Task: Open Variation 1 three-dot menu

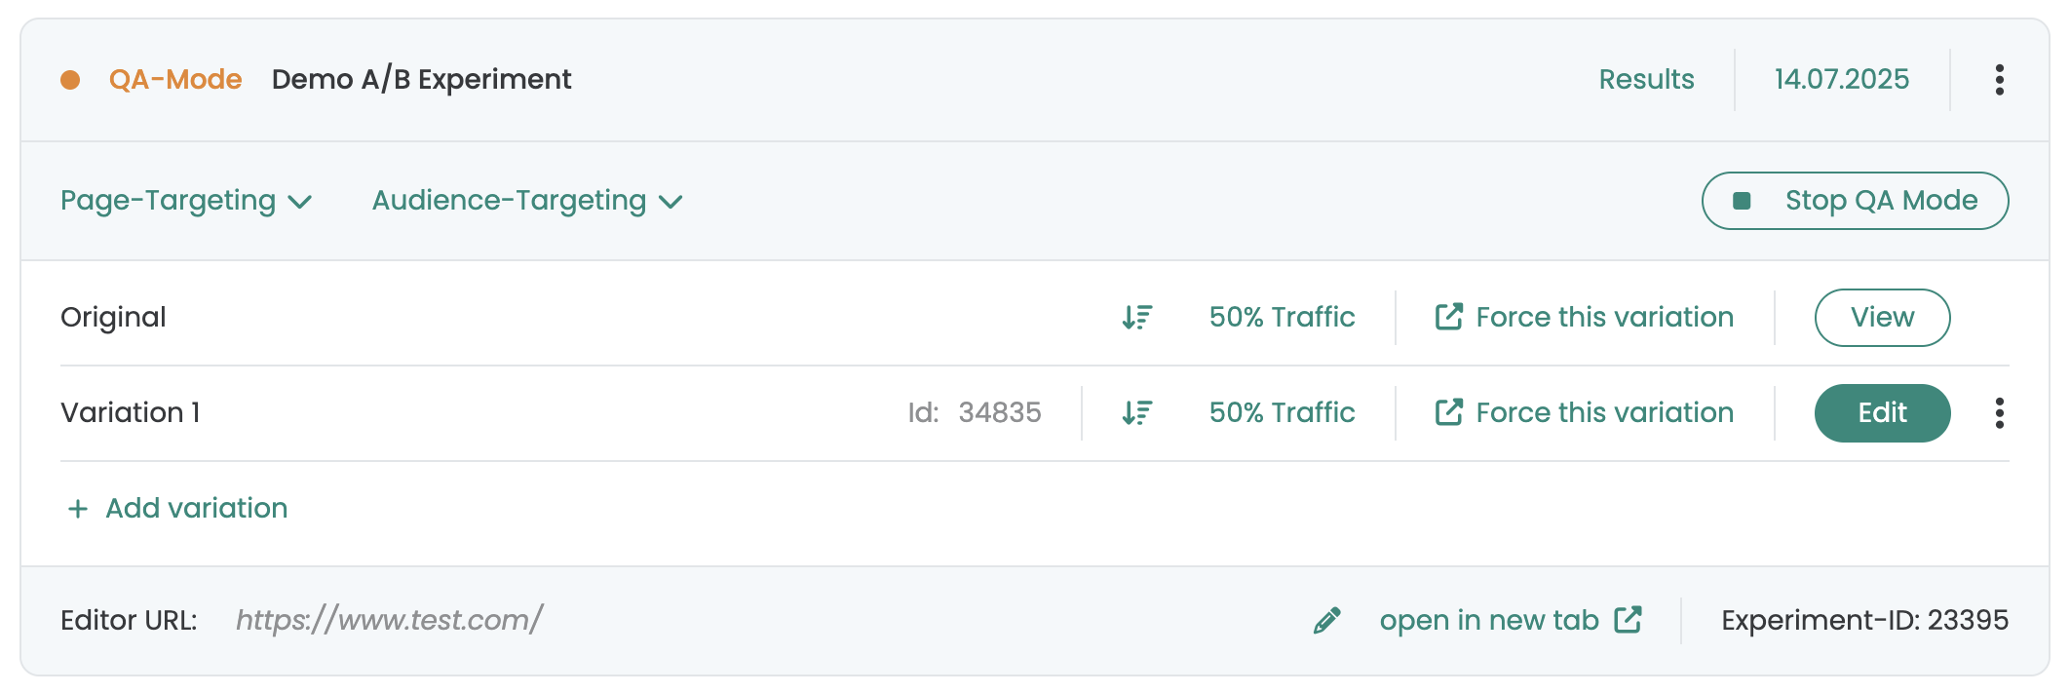Action: coord(1999,413)
